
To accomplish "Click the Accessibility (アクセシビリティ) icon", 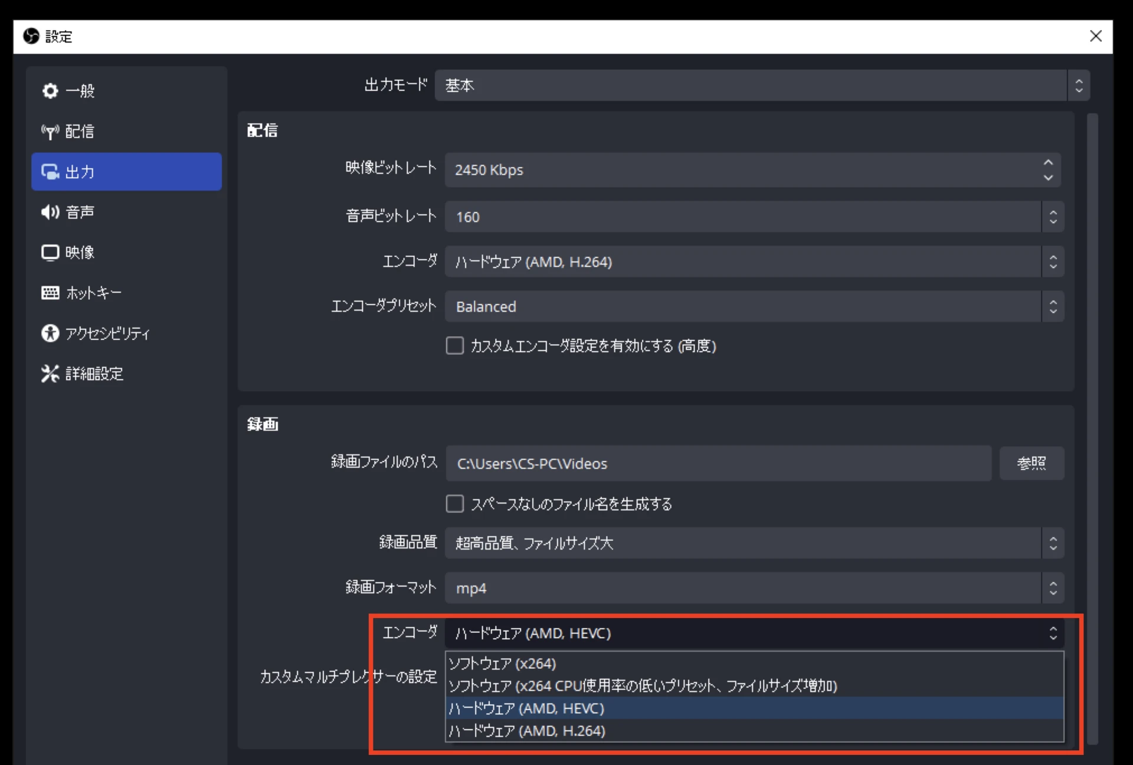I will tap(50, 334).
